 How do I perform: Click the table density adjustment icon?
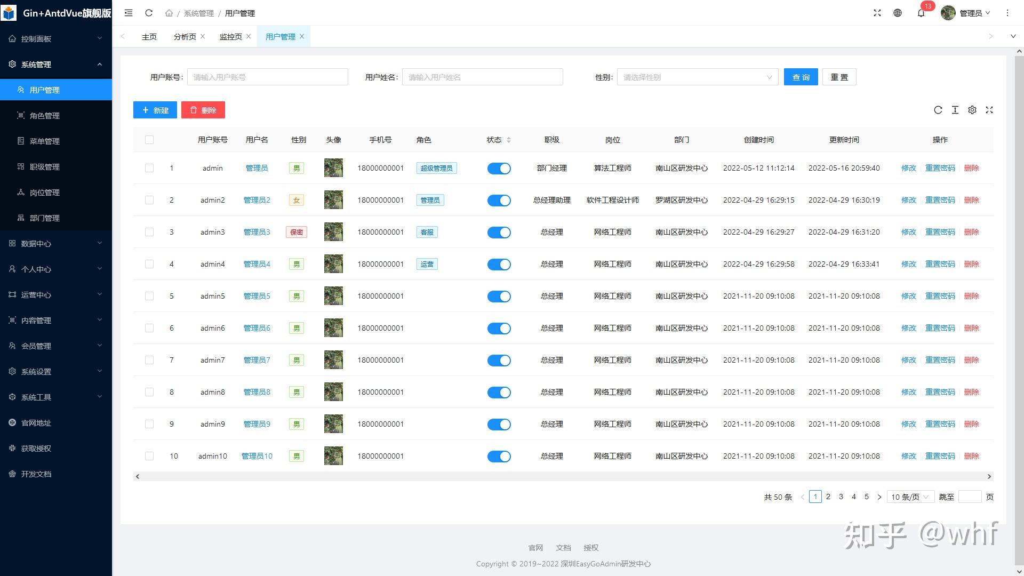tap(955, 110)
